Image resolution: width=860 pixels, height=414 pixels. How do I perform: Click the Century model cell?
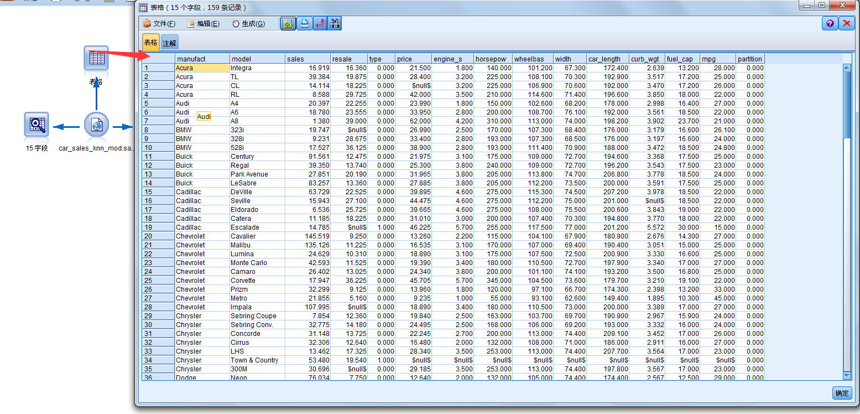[257, 157]
